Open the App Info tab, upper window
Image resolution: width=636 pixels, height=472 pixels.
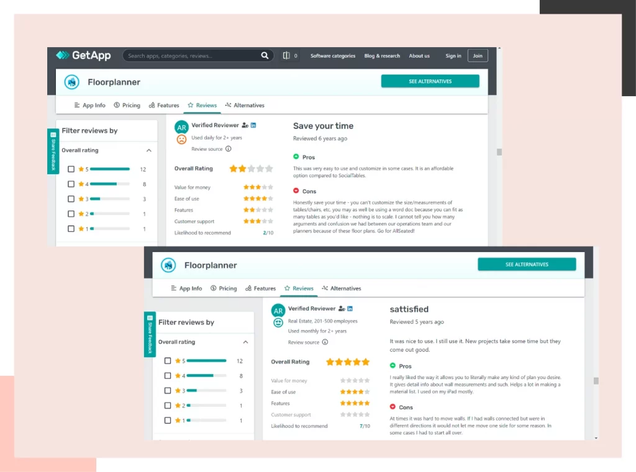click(x=89, y=105)
